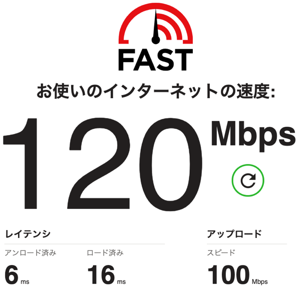Viewport: 300px width, 289px height.
Task: Click the 100 upload speed value
Action: pyautogui.click(x=229, y=275)
